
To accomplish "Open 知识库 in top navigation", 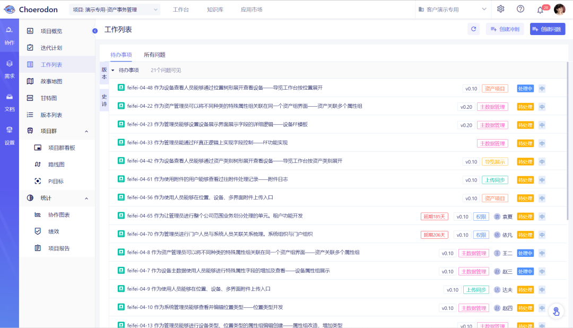I will pos(215,10).
